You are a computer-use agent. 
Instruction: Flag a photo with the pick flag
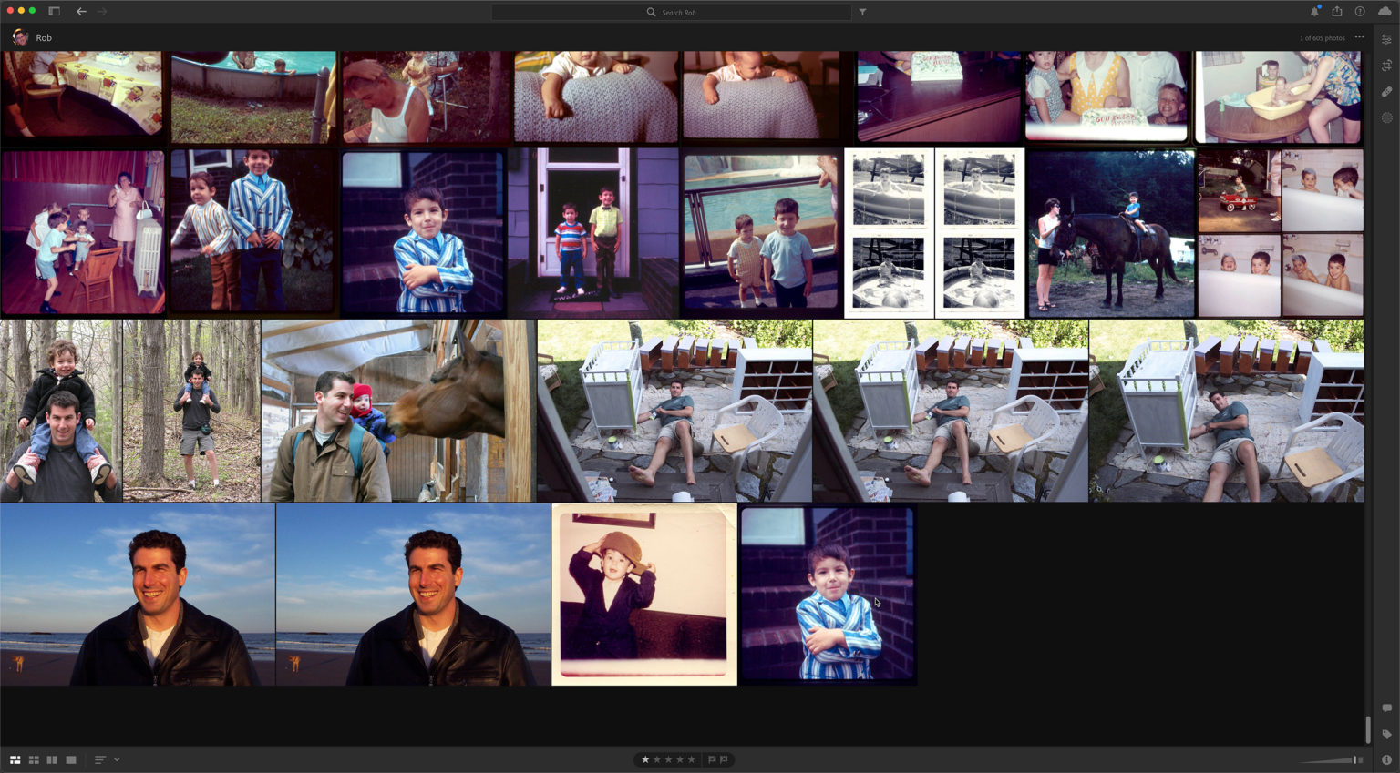tap(710, 758)
